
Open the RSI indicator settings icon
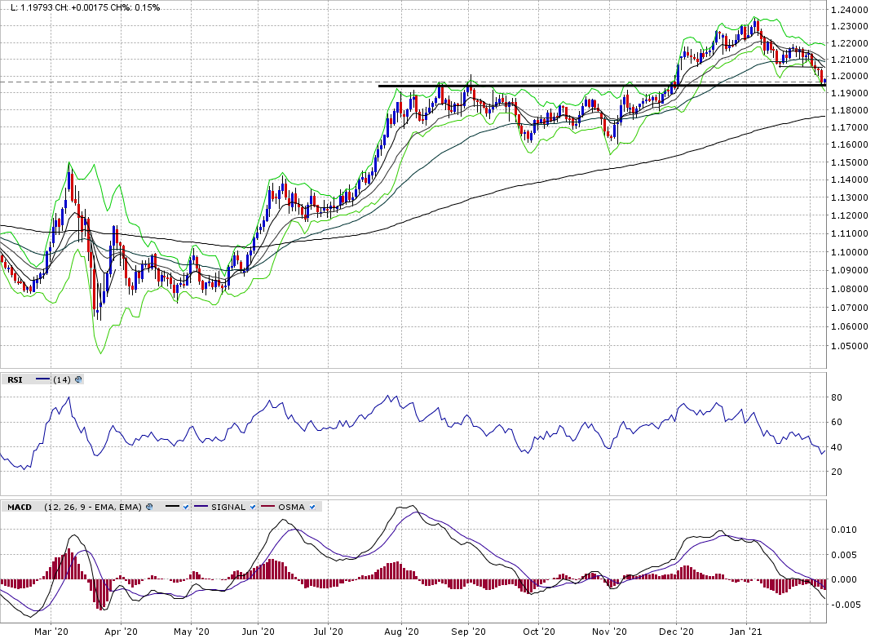(x=79, y=379)
